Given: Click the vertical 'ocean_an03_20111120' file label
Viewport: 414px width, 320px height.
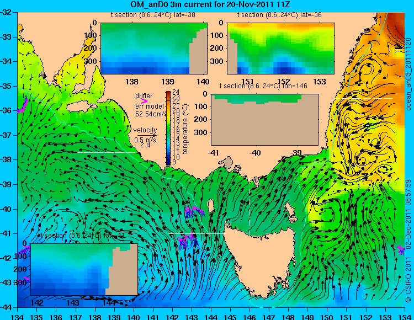Looking at the screenshot, I should 408,74.
